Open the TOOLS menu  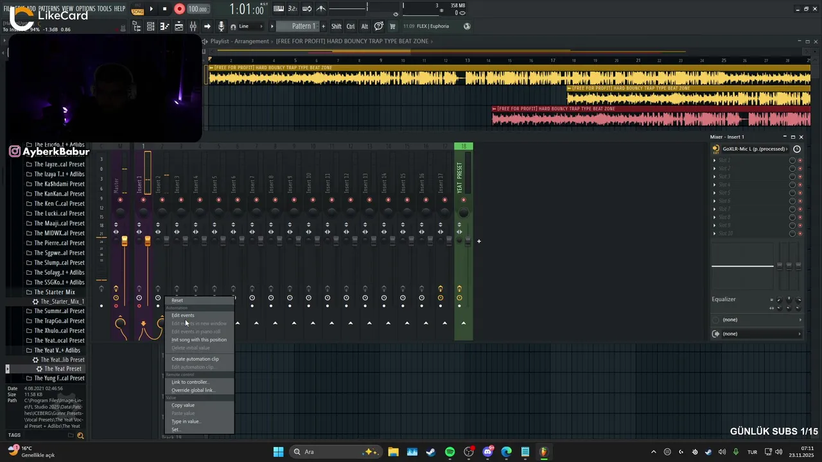pos(104,9)
